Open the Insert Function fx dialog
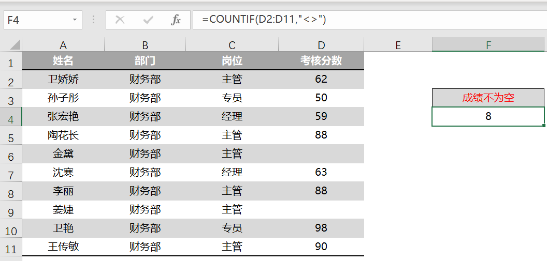The width and height of the screenshot is (547, 261). click(x=176, y=20)
